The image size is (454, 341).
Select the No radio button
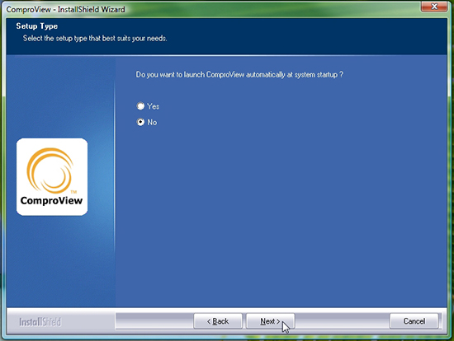pos(140,122)
